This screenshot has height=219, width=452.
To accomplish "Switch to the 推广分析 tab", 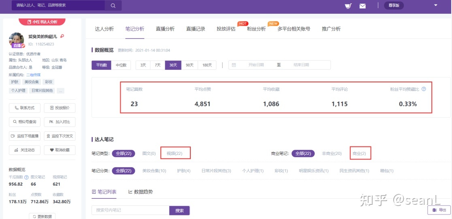I will [x=331, y=29].
